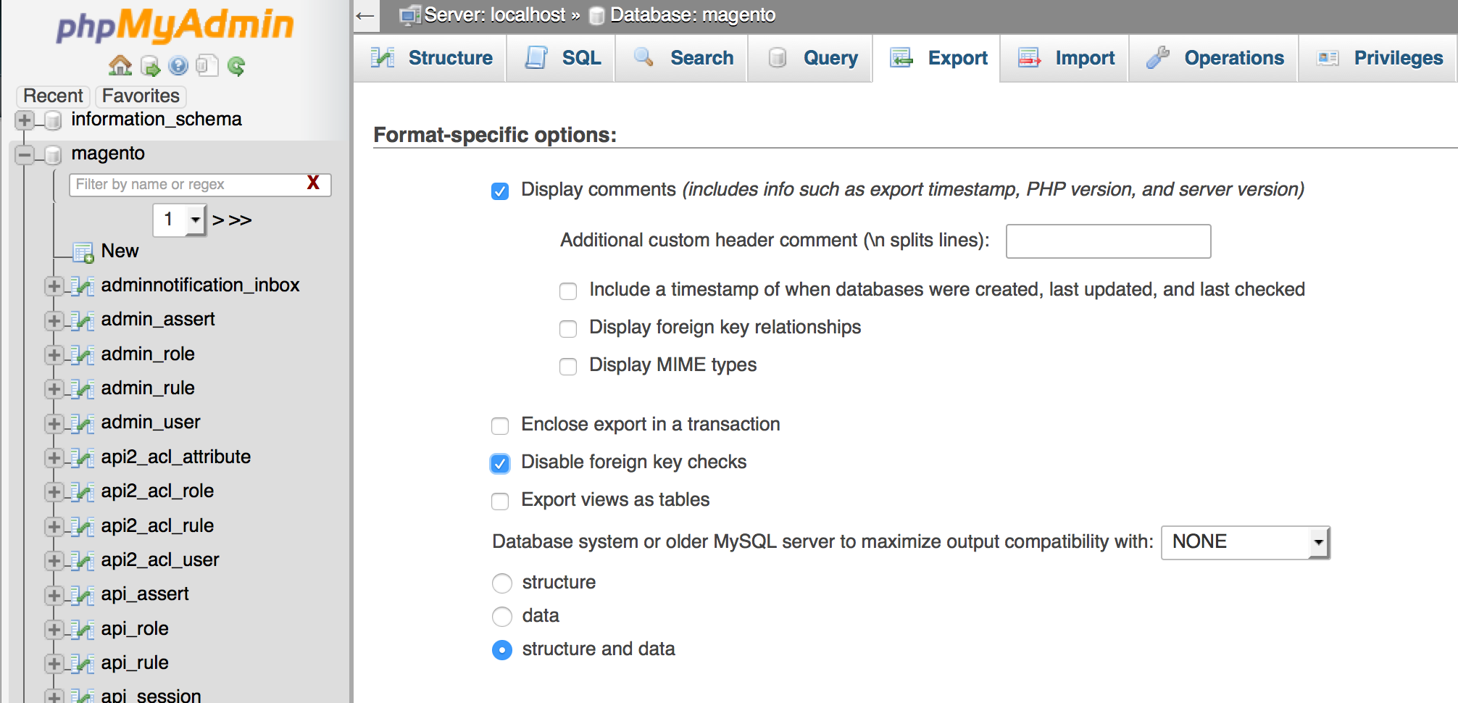Click the New table icon under magento
The height and width of the screenshot is (703, 1458).
pos(83,251)
